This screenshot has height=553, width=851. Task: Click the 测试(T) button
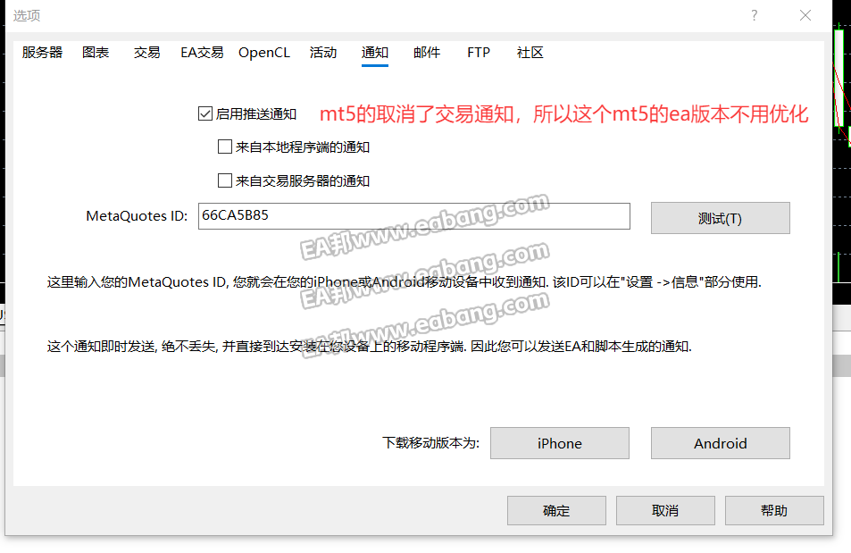tap(720, 217)
